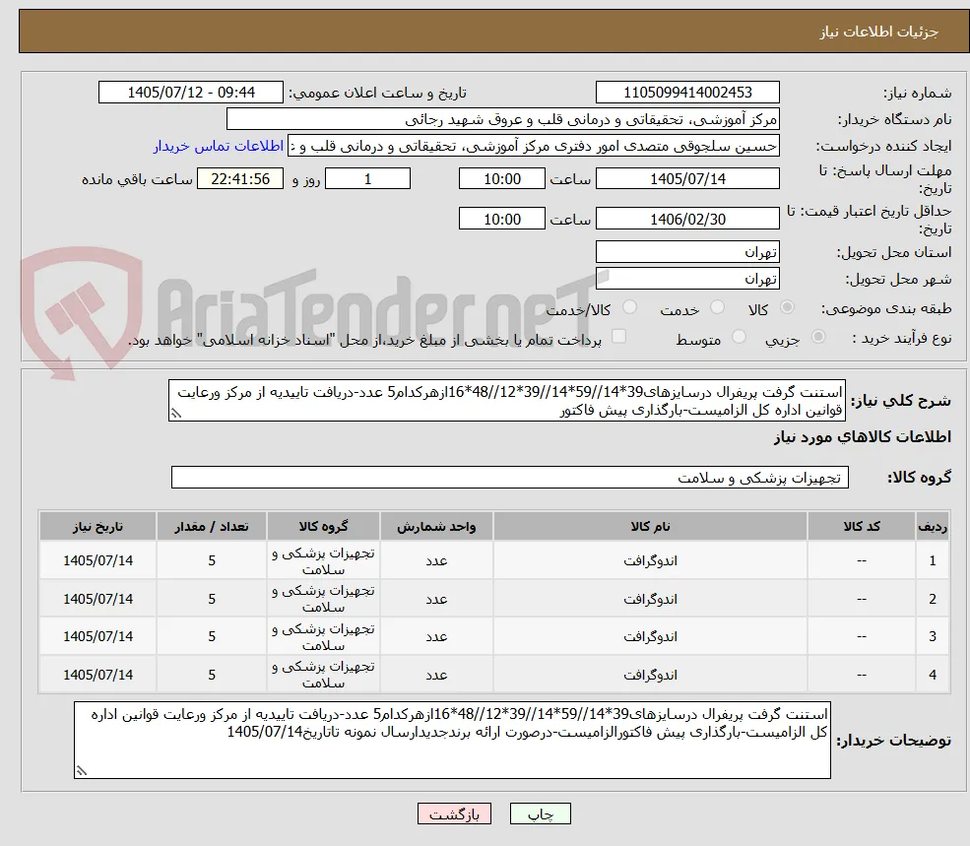Click the ردیف column header
Image resolution: width=970 pixels, height=846 pixels.
tap(933, 526)
